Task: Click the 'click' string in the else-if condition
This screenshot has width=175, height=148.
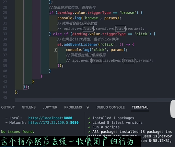Action: point(142,34)
